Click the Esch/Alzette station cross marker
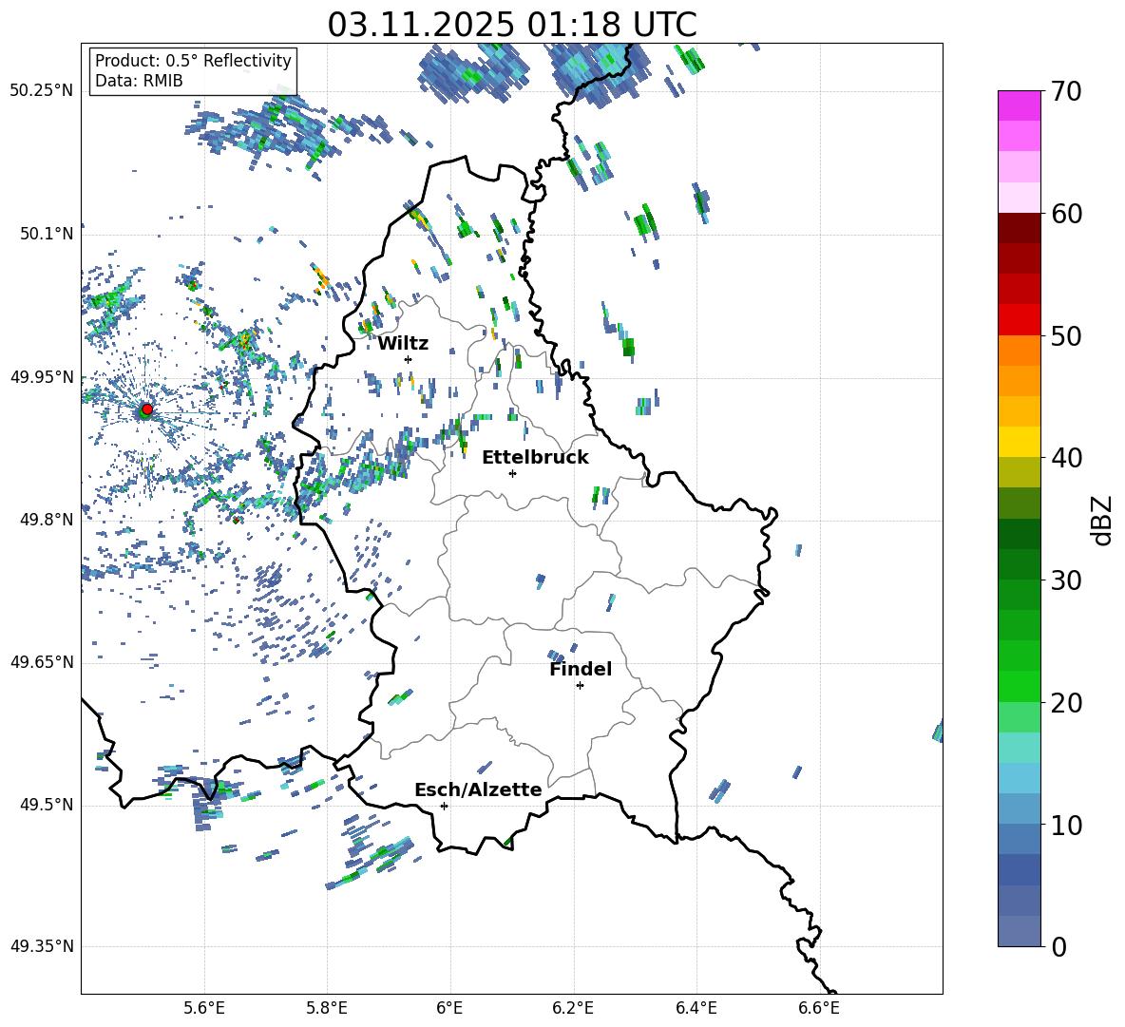This screenshot has width=1125, height=1027. pyautogui.click(x=444, y=806)
